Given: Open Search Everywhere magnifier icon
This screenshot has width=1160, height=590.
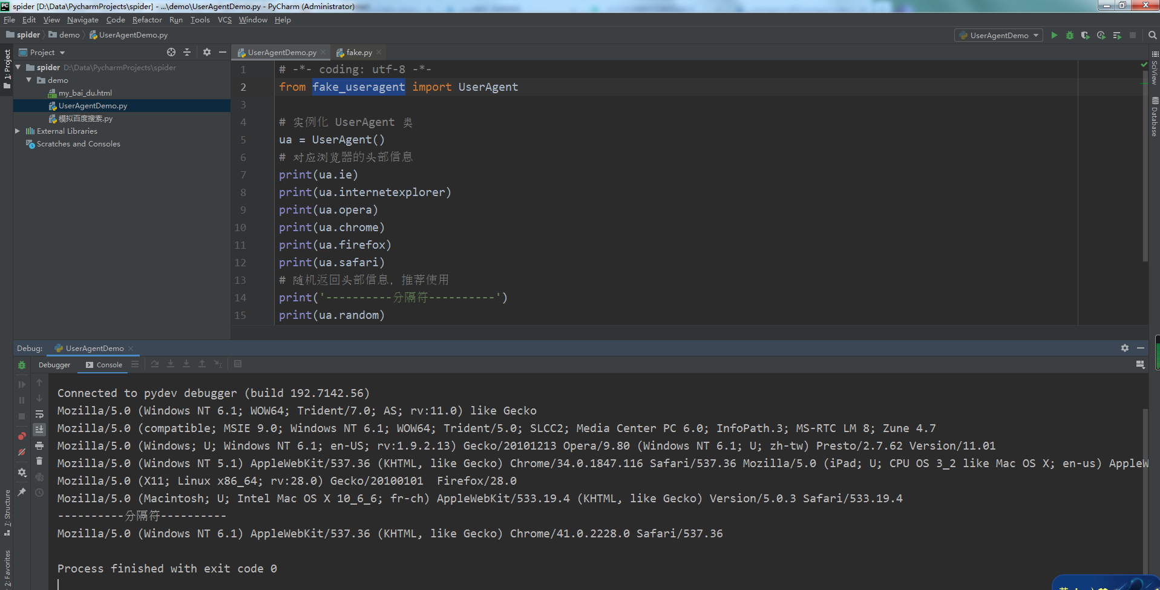Looking at the screenshot, I should [x=1152, y=35].
